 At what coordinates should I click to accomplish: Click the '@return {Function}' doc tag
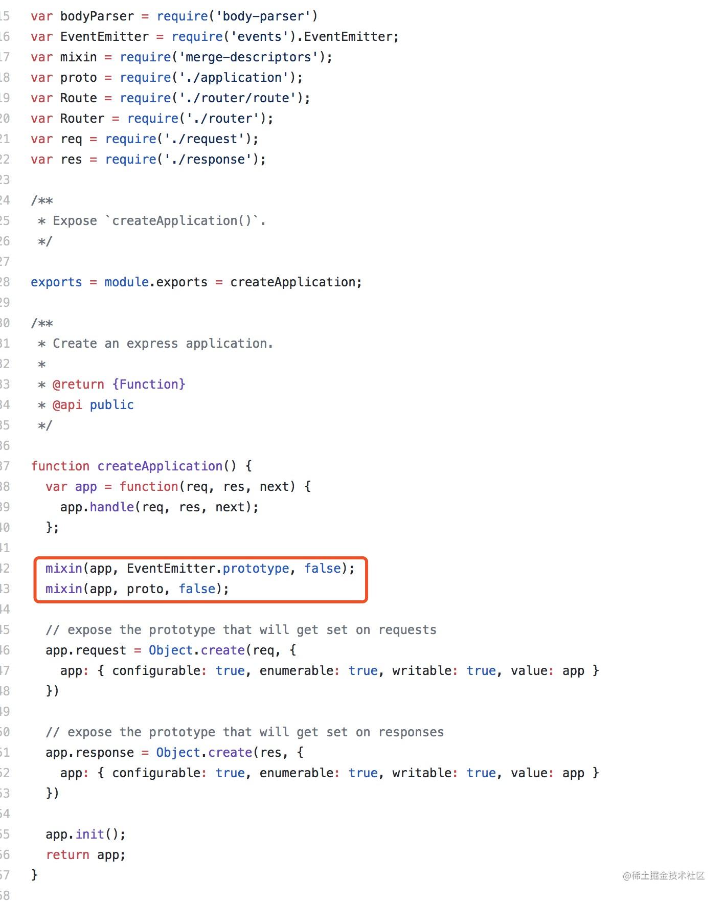(x=119, y=385)
